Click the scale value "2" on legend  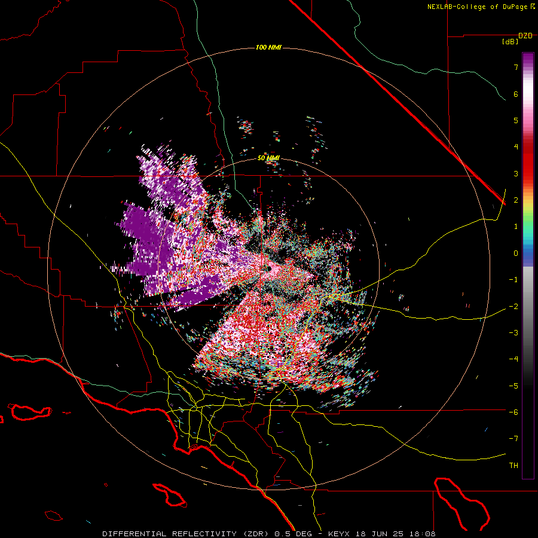tap(516, 200)
